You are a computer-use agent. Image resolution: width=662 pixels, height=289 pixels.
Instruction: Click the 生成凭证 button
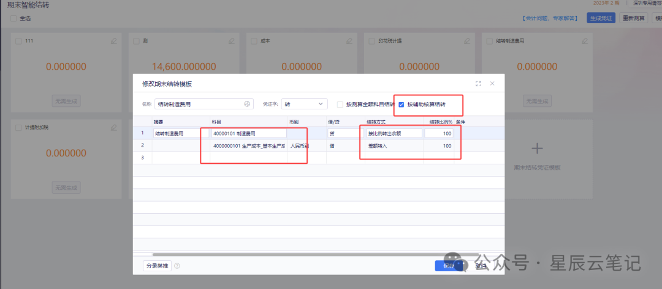pos(601,18)
